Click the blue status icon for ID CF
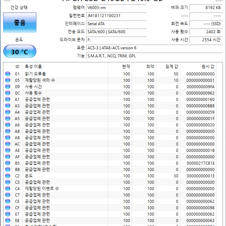226x226 pixels. (x=8, y=208)
